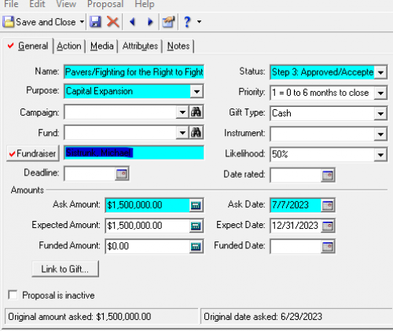The height and width of the screenshot is (331, 393).
Task: Open the Funded Date calendar icon
Action: [x=328, y=246]
